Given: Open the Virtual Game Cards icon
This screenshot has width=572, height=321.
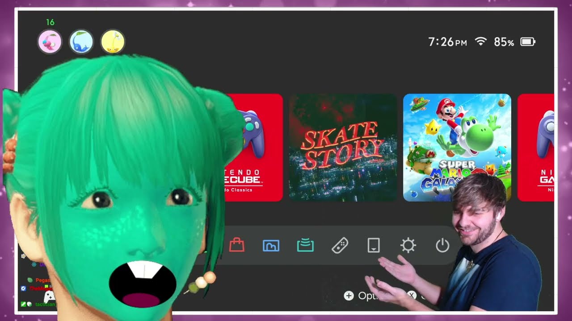Looking at the screenshot, I should 374,245.
